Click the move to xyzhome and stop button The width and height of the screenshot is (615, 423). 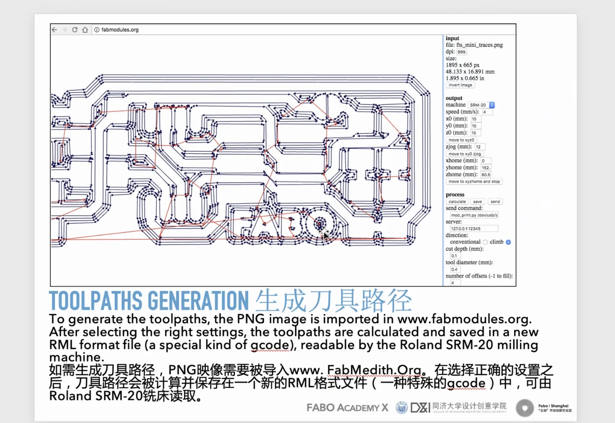474,181
